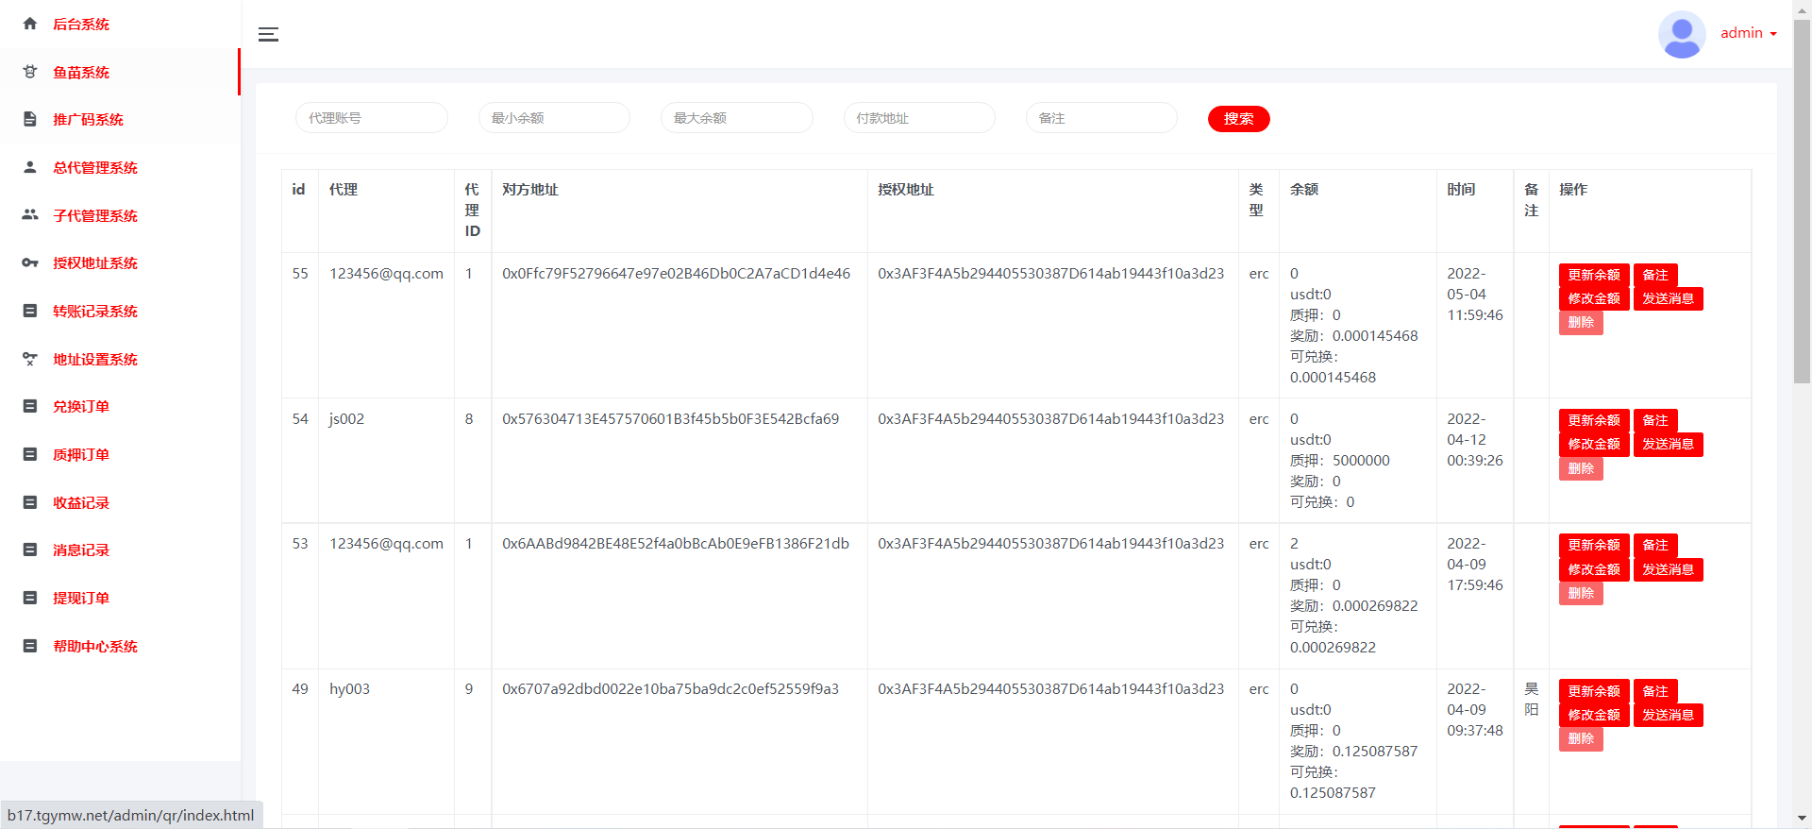1812x829 pixels.
Task: Click the person icon beside 总代管理系统
Action: pyautogui.click(x=30, y=167)
